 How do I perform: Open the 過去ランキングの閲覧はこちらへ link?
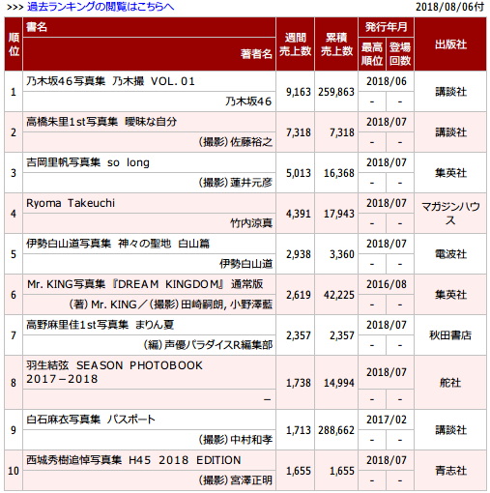coord(101,7)
